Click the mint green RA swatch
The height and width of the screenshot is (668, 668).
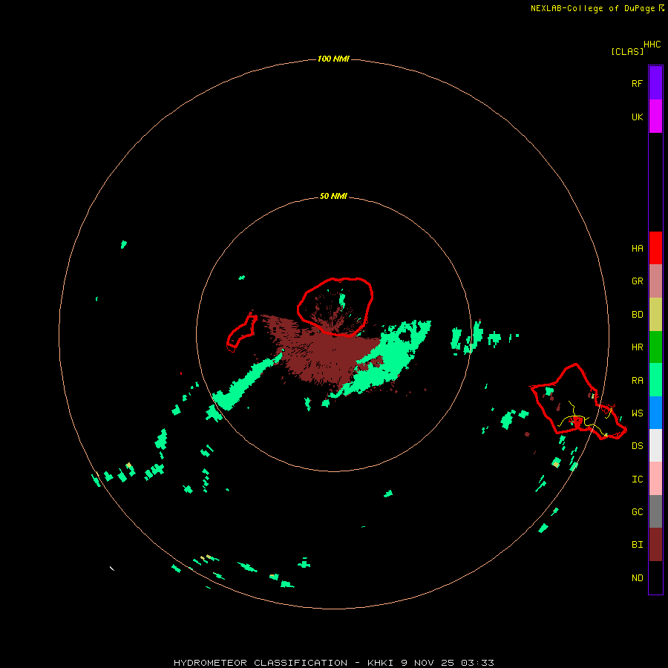click(x=655, y=380)
